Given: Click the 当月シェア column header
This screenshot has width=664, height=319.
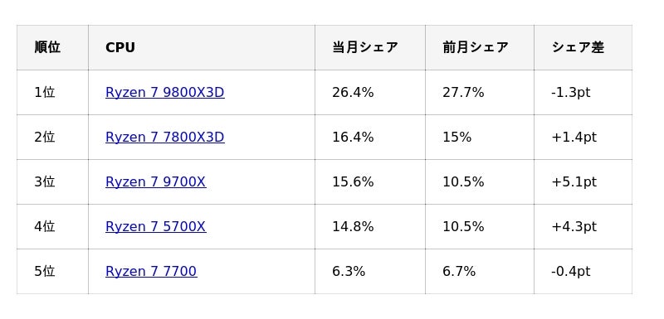Looking at the screenshot, I should pos(370,48).
